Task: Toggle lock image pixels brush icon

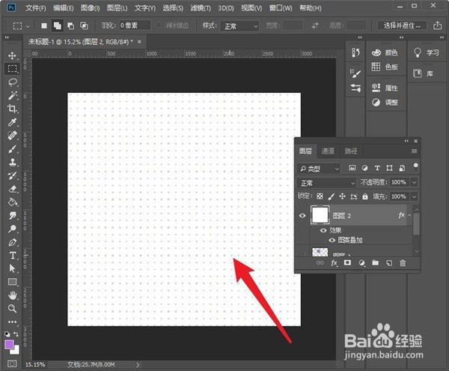Action: 331,196
